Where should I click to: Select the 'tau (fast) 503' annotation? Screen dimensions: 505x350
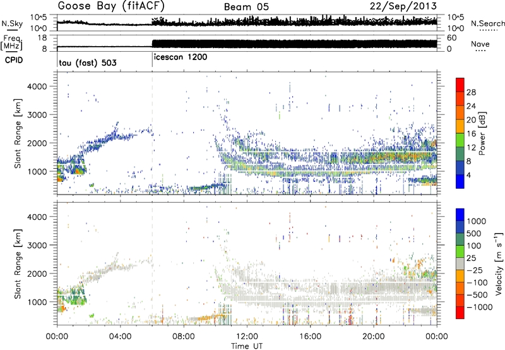(88, 63)
